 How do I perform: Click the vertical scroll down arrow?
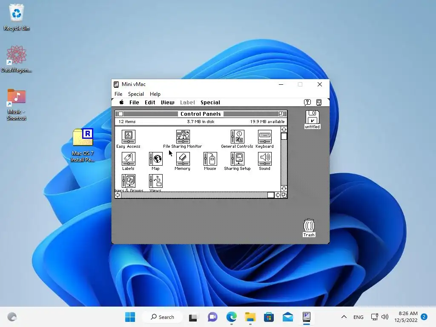[x=284, y=189]
